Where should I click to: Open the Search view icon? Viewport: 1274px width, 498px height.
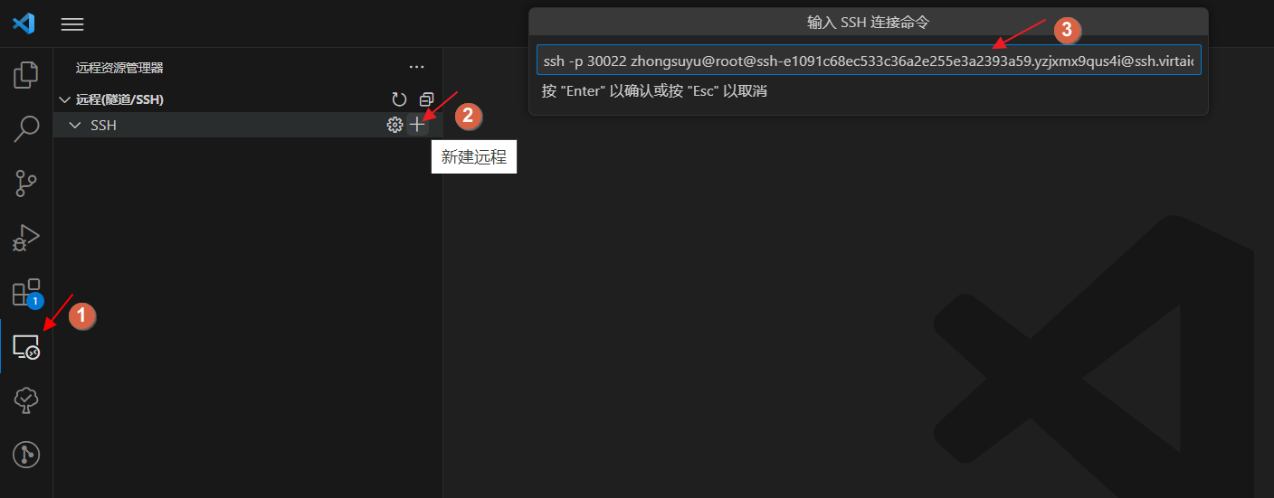click(x=26, y=129)
